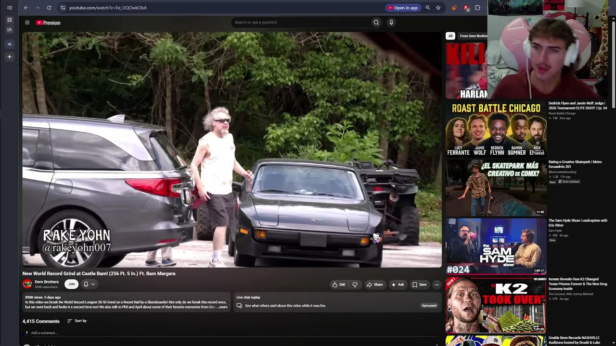Image resolution: width=616 pixels, height=346 pixels.
Task: Join the Dem Brothers channel membership
Action: coord(71,284)
